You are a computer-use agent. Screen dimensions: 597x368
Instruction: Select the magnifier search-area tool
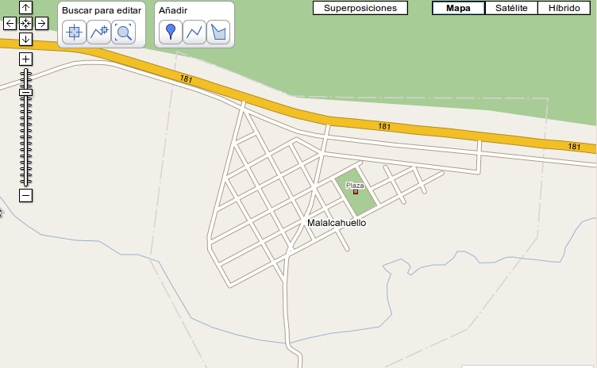[124, 33]
